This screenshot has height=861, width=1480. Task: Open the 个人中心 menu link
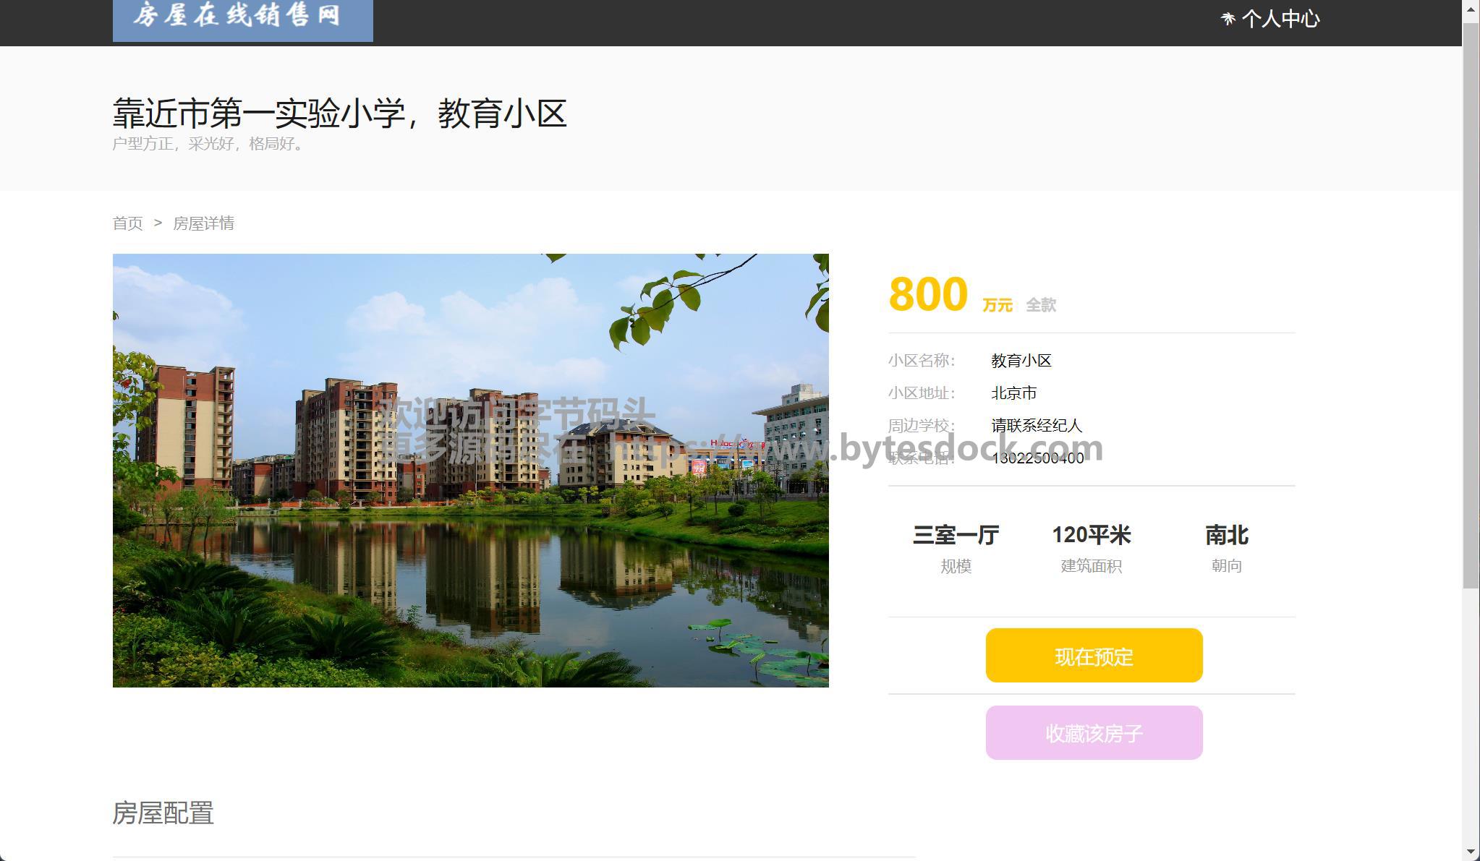point(1280,19)
